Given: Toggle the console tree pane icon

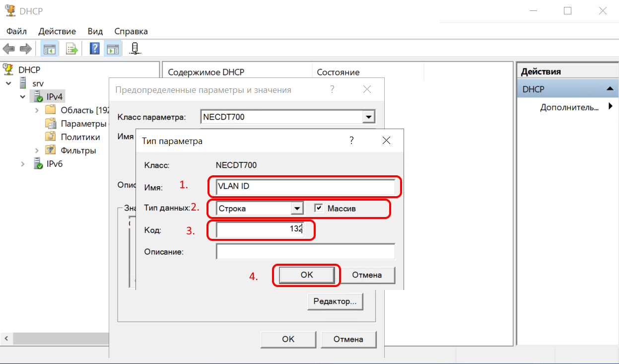Looking at the screenshot, I should (50, 49).
